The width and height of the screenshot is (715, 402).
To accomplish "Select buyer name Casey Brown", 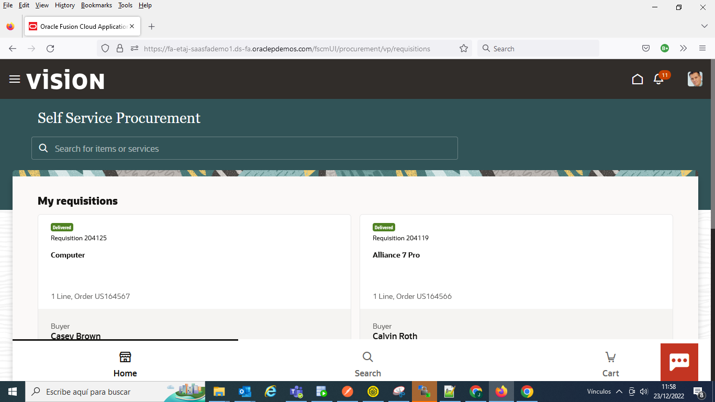I will click(x=76, y=336).
